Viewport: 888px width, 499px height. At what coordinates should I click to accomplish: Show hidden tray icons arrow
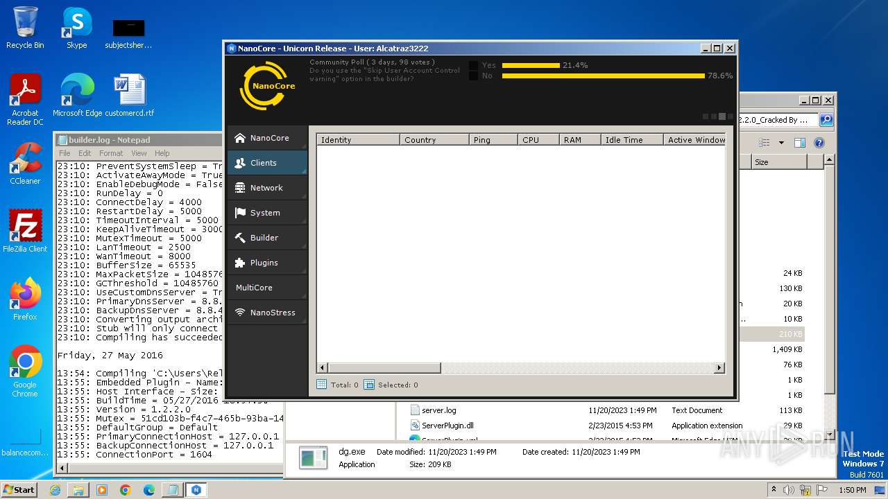773,490
